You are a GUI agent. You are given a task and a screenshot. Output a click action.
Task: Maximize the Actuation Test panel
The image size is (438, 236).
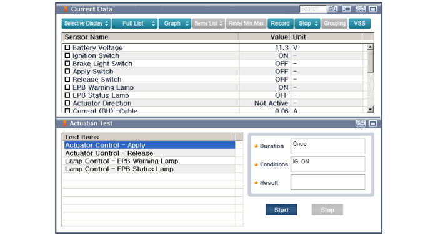372,123
